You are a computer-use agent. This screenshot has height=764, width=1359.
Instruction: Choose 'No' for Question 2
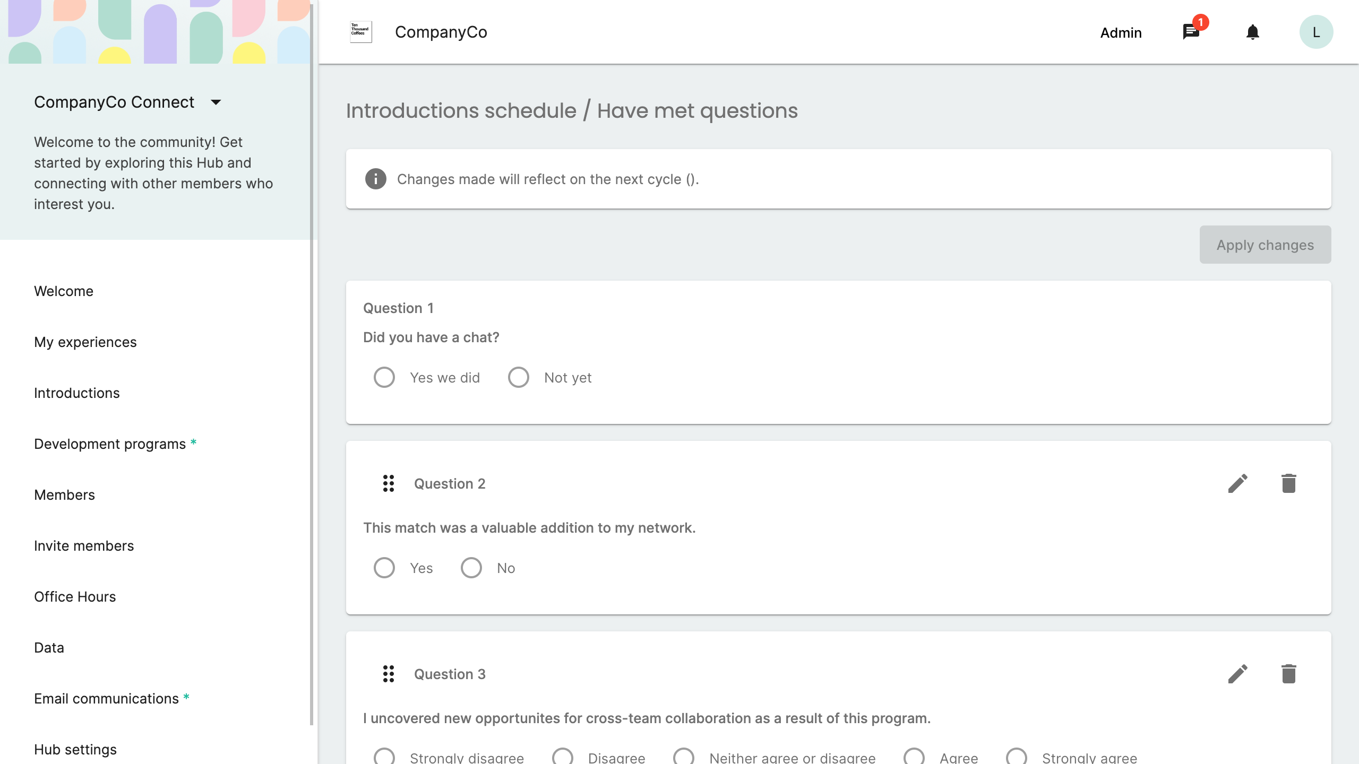[471, 568]
